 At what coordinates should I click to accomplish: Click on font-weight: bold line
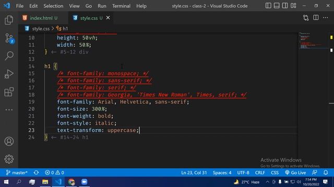[x=85, y=116]
